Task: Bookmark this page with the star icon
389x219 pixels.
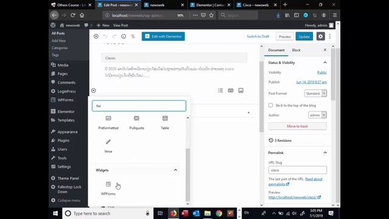Action: click(x=212, y=15)
